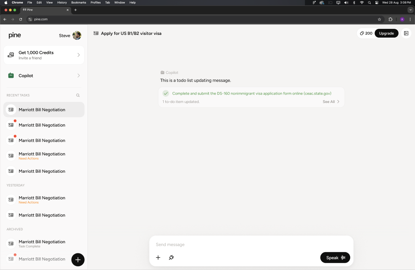Open Task Complete Marriott Bill Negotiation

point(44,244)
